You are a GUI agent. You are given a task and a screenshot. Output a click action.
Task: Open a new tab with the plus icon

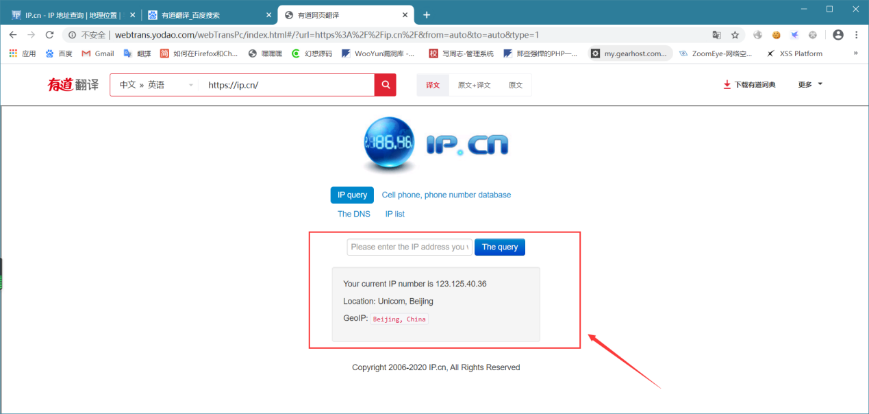click(x=427, y=14)
